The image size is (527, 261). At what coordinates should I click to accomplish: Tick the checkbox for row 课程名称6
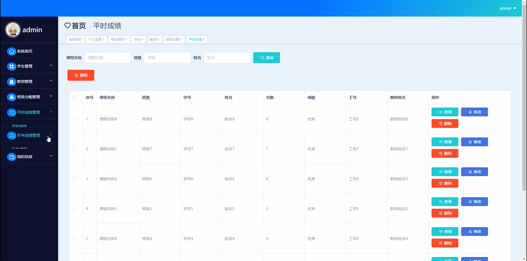click(x=74, y=179)
